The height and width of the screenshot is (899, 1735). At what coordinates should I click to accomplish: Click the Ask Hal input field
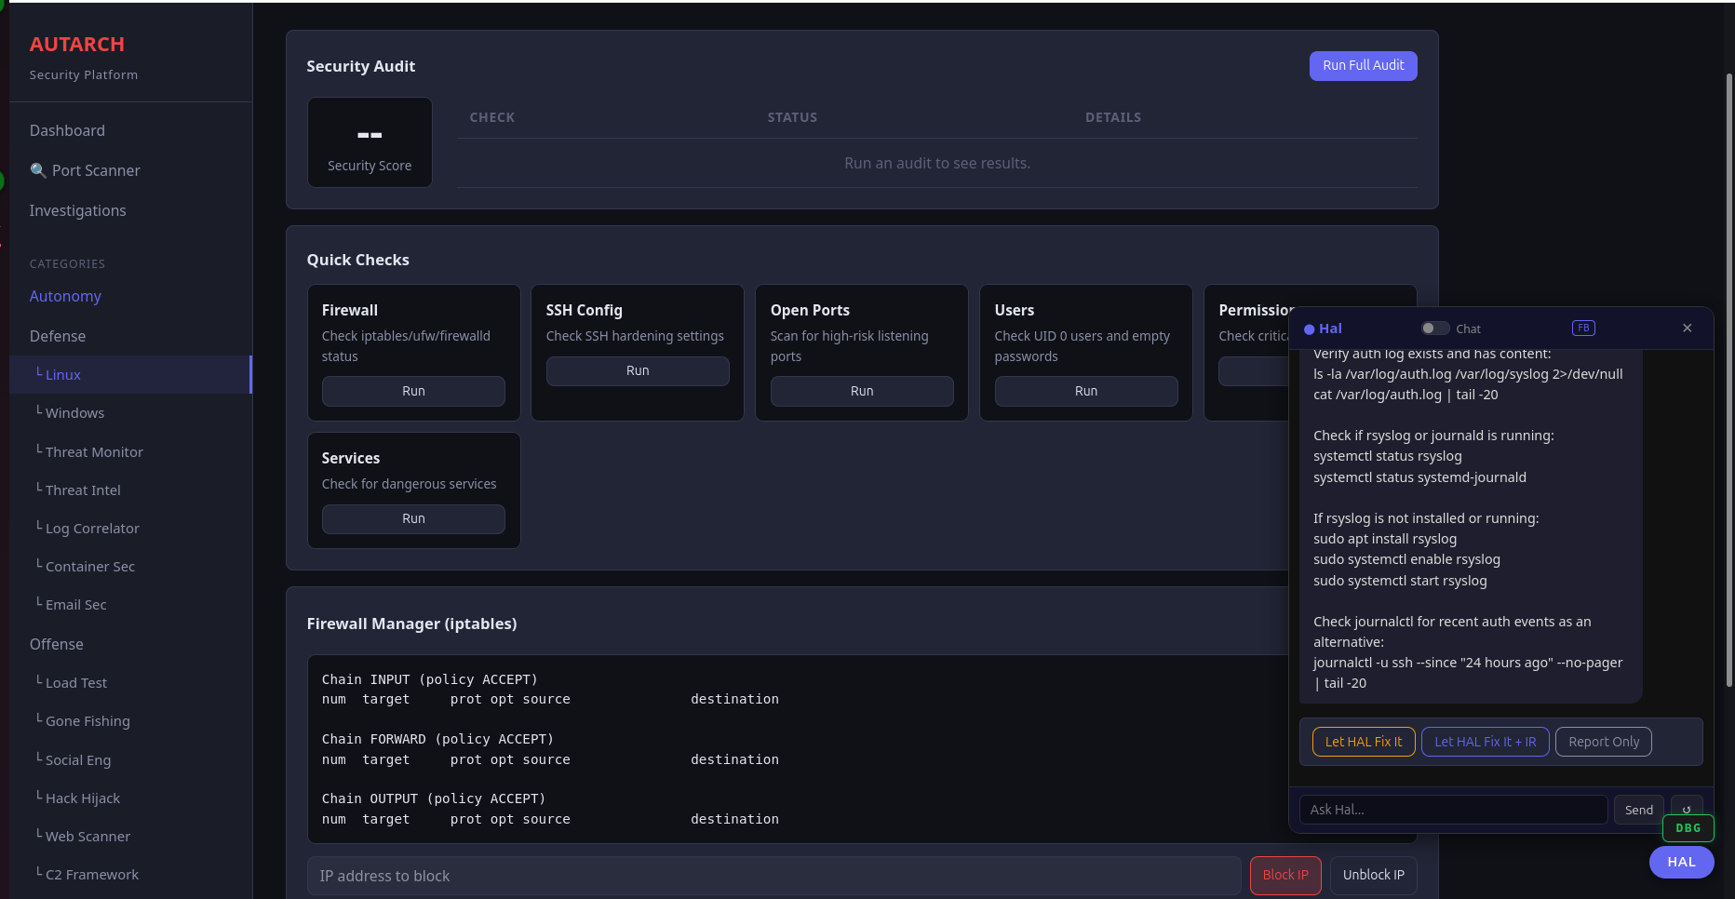(1452, 809)
